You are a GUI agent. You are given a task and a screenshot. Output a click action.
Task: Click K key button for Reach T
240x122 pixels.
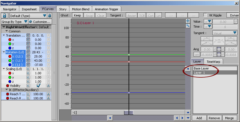pos(28,94)
